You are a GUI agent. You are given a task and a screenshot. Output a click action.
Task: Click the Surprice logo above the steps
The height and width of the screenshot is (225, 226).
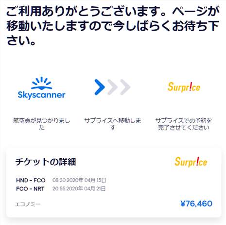point(184,87)
